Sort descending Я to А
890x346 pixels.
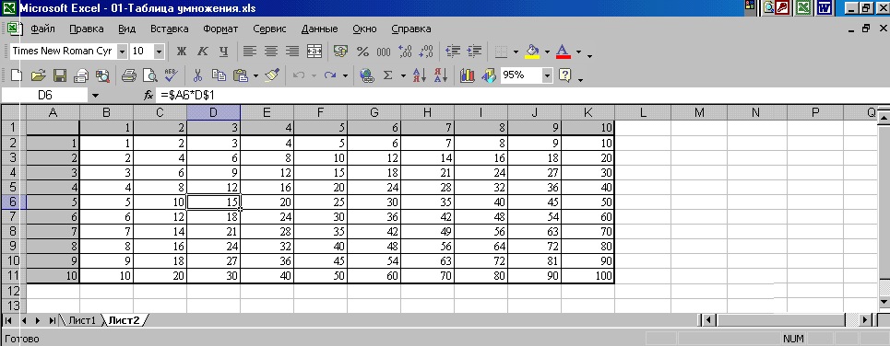(441, 75)
